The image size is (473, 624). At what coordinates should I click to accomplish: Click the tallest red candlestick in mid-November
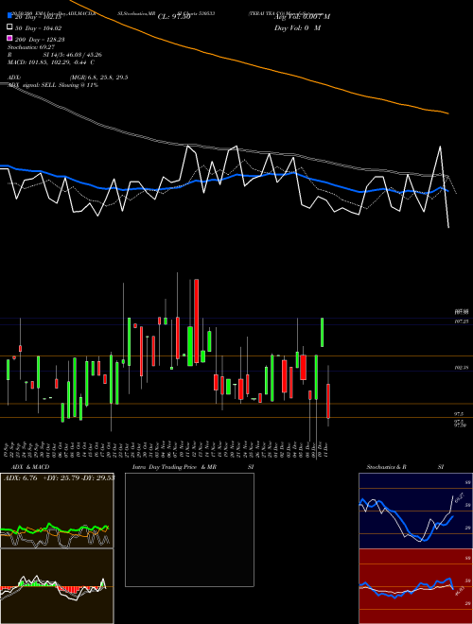pos(196,321)
